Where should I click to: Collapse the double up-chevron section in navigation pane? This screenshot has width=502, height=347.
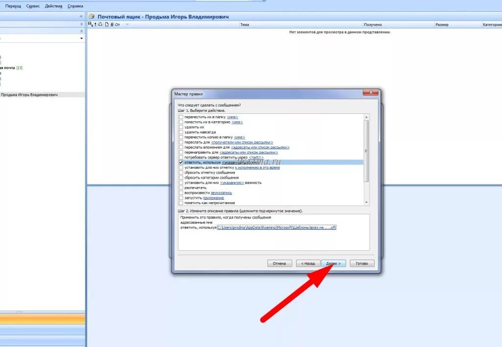(x=81, y=31)
